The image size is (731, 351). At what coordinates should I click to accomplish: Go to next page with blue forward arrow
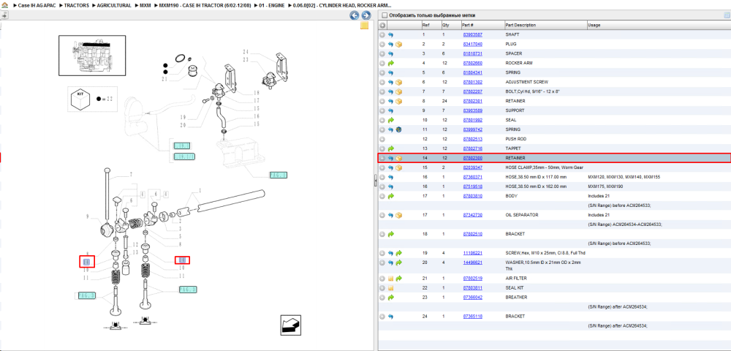(x=366, y=15)
